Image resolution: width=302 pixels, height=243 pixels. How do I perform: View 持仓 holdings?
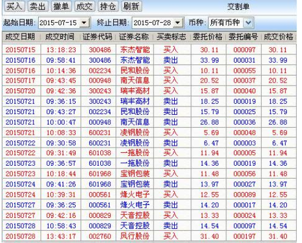108,6
